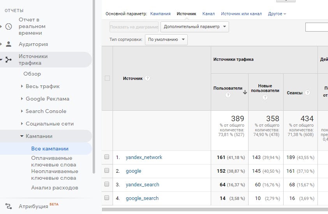Expand the Весь трафик tree item
328x214 pixels.
coord(22,87)
